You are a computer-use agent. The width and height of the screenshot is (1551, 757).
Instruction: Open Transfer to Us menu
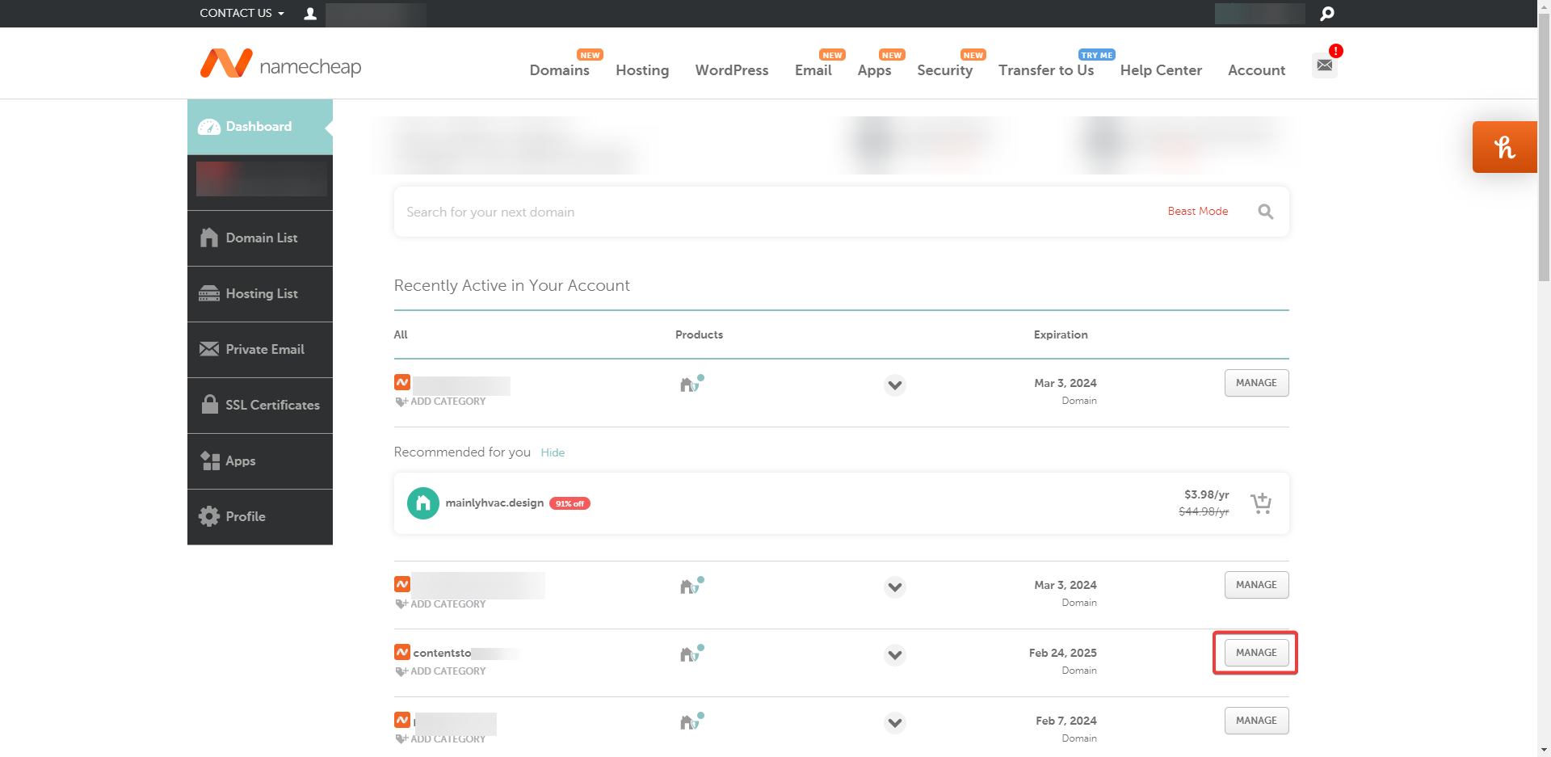point(1046,70)
